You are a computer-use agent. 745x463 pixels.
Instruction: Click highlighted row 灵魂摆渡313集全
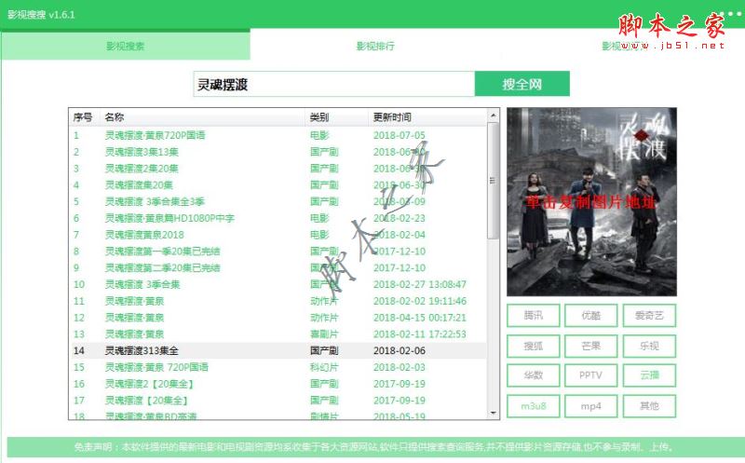pos(278,351)
